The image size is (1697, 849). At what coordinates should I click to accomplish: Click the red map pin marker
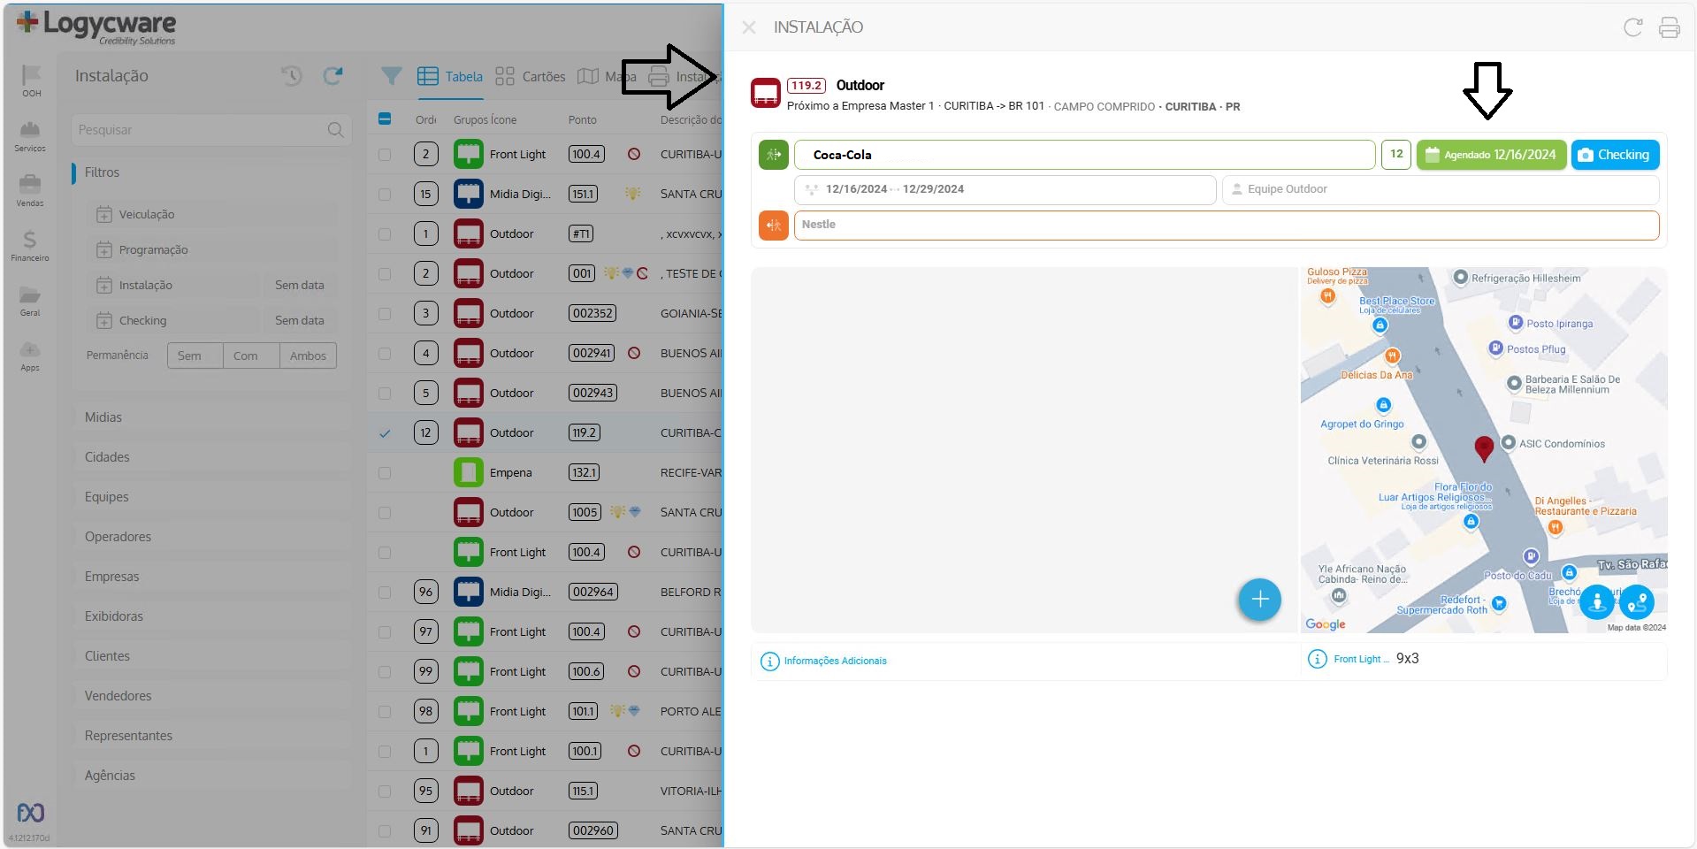[x=1484, y=448]
